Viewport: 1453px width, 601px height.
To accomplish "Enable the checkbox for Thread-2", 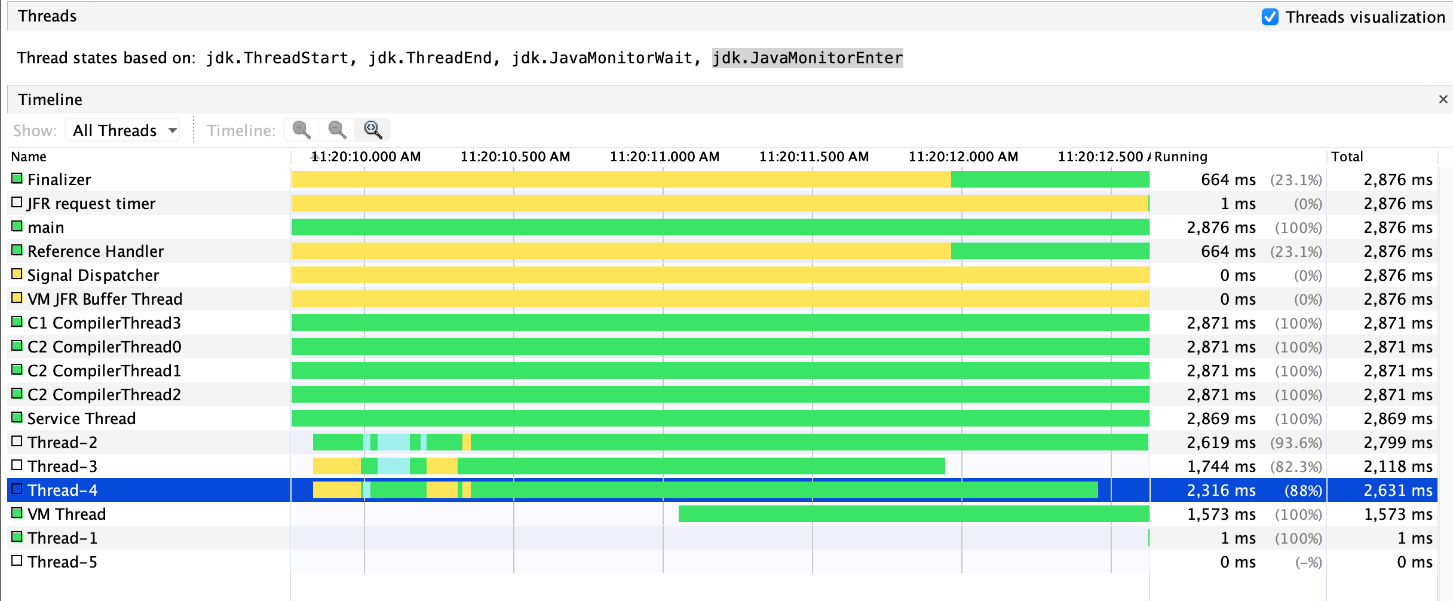I will click(16, 441).
